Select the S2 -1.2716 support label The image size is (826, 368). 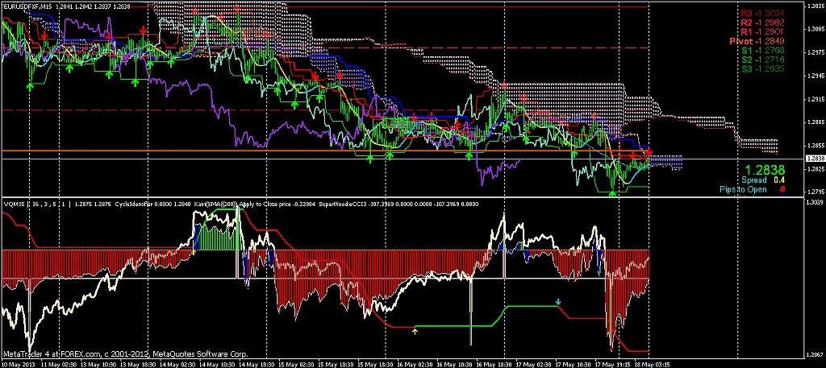(762, 60)
